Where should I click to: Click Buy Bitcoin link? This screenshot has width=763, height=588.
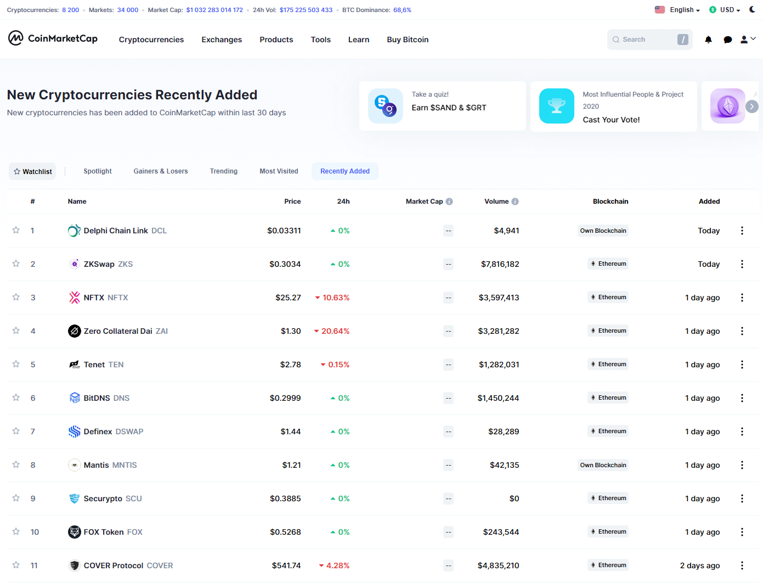click(408, 40)
